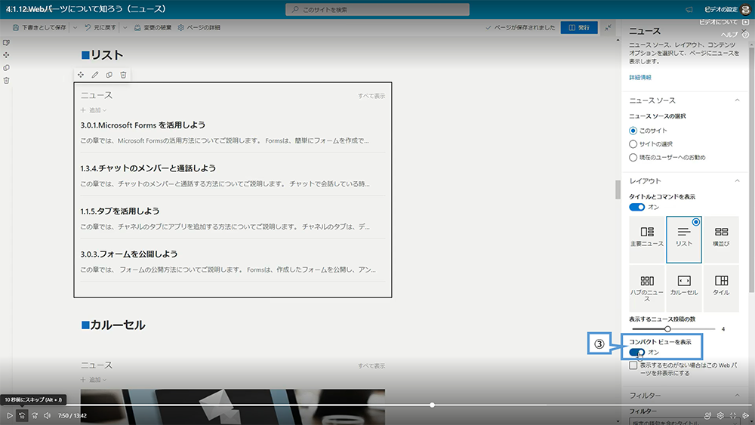Click the video progress bar handle
Viewport: 755px width, 425px height.
432,405
